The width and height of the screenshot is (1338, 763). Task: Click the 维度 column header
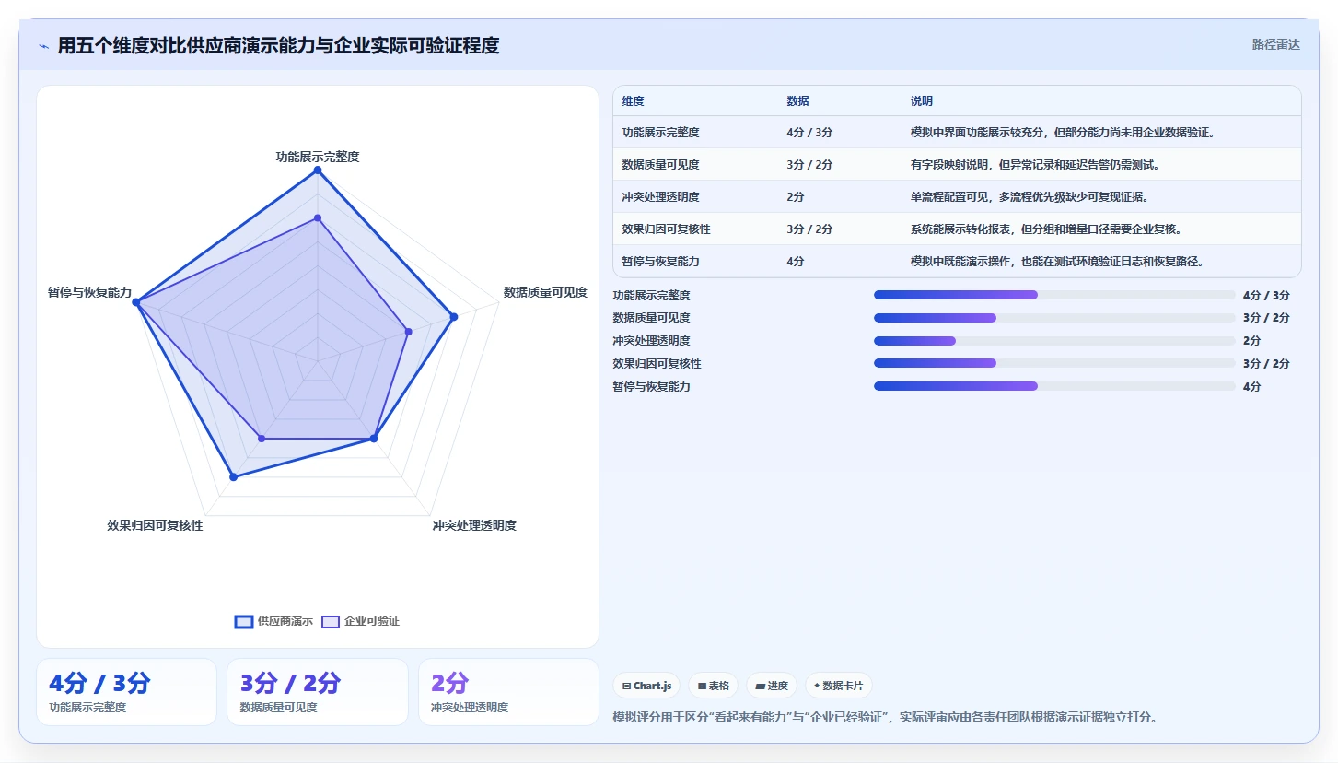click(633, 101)
